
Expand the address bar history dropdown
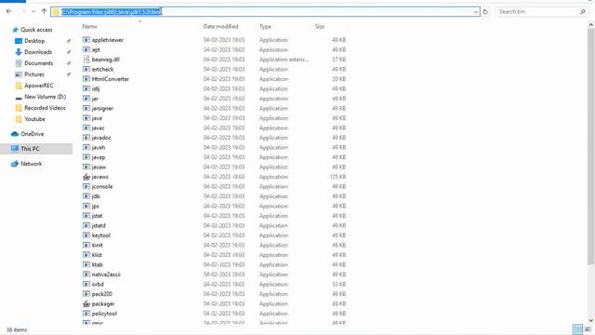click(x=476, y=12)
